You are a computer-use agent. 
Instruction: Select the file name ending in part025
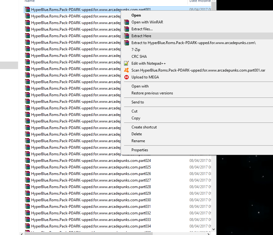pyautogui.click(x=91, y=167)
